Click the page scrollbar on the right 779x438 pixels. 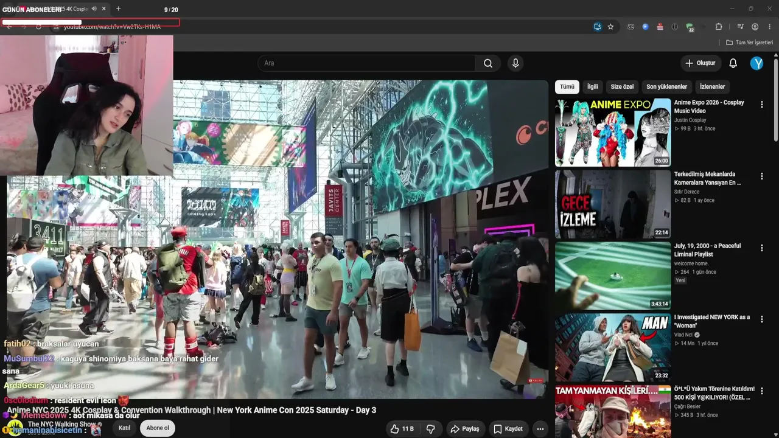point(776,101)
